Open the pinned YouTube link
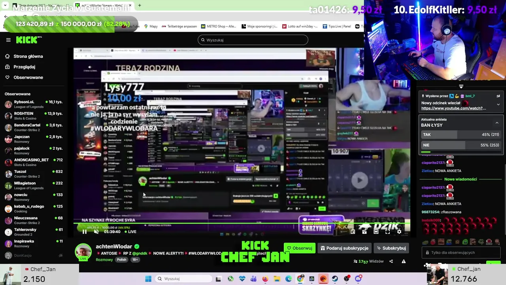This screenshot has width=506, height=285. tap(453, 108)
